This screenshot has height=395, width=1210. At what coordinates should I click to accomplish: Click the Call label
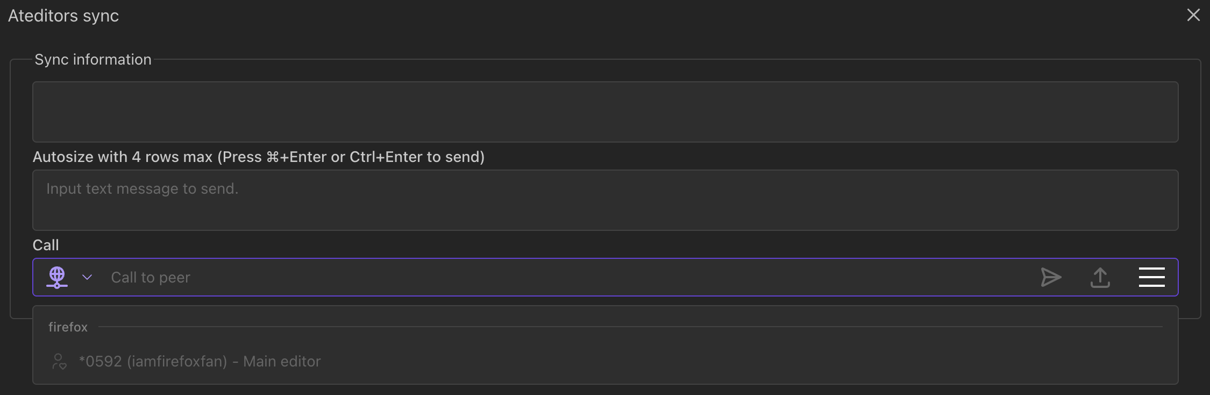pos(46,245)
